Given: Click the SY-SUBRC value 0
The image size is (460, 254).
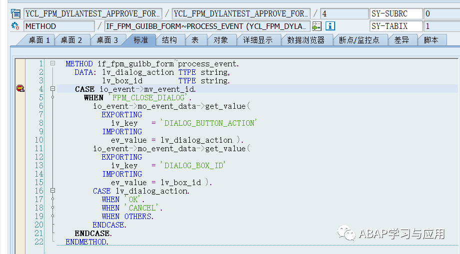Looking at the screenshot, I should (x=442, y=13).
